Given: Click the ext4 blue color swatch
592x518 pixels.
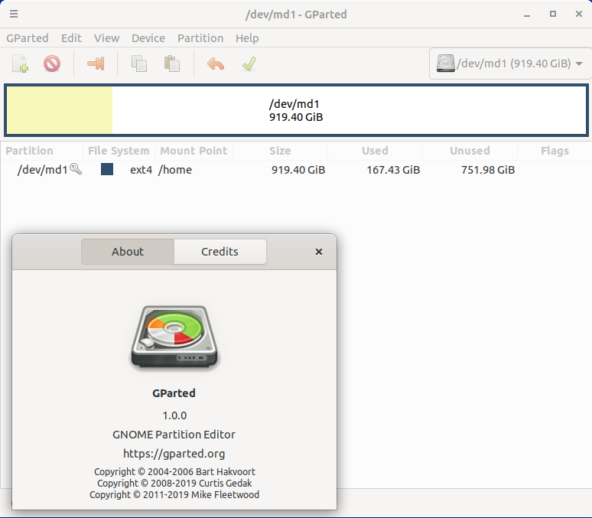Looking at the screenshot, I should [x=107, y=169].
